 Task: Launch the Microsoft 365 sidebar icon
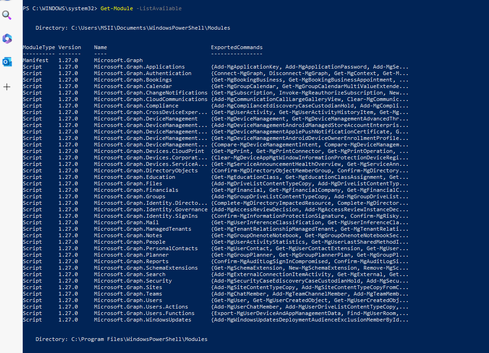[x=6, y=38]
